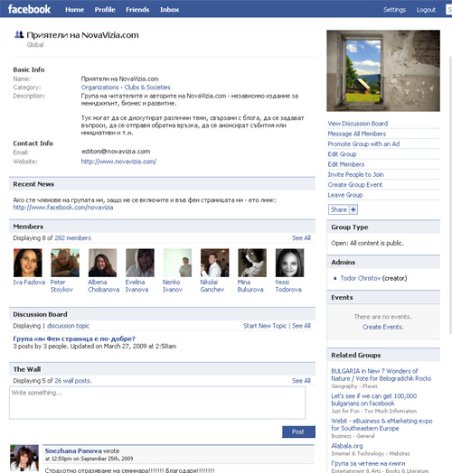Click Message All Members
452x473 pixels.
[x=357, y=134]
